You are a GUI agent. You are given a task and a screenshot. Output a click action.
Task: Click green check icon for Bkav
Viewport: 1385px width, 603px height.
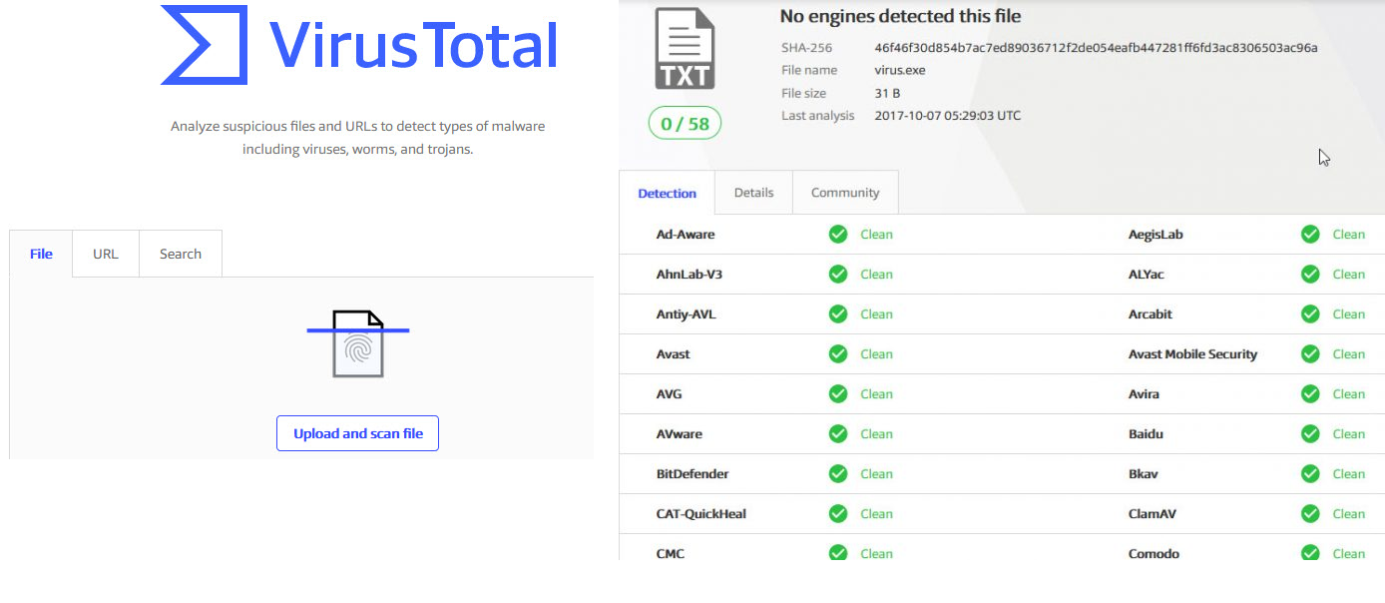1310,473
